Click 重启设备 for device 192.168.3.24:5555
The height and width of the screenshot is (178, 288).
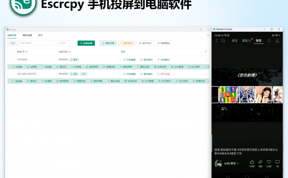113,81
